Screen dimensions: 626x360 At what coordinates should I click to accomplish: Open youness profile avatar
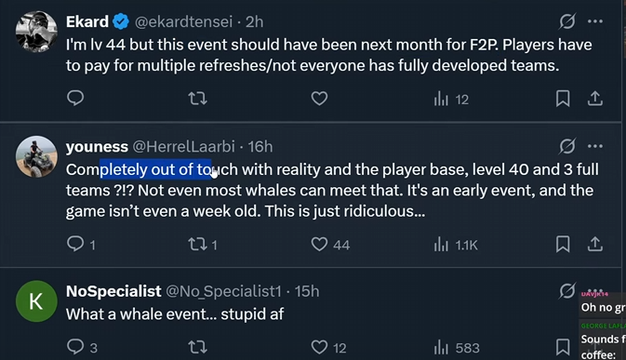[36, 156]
